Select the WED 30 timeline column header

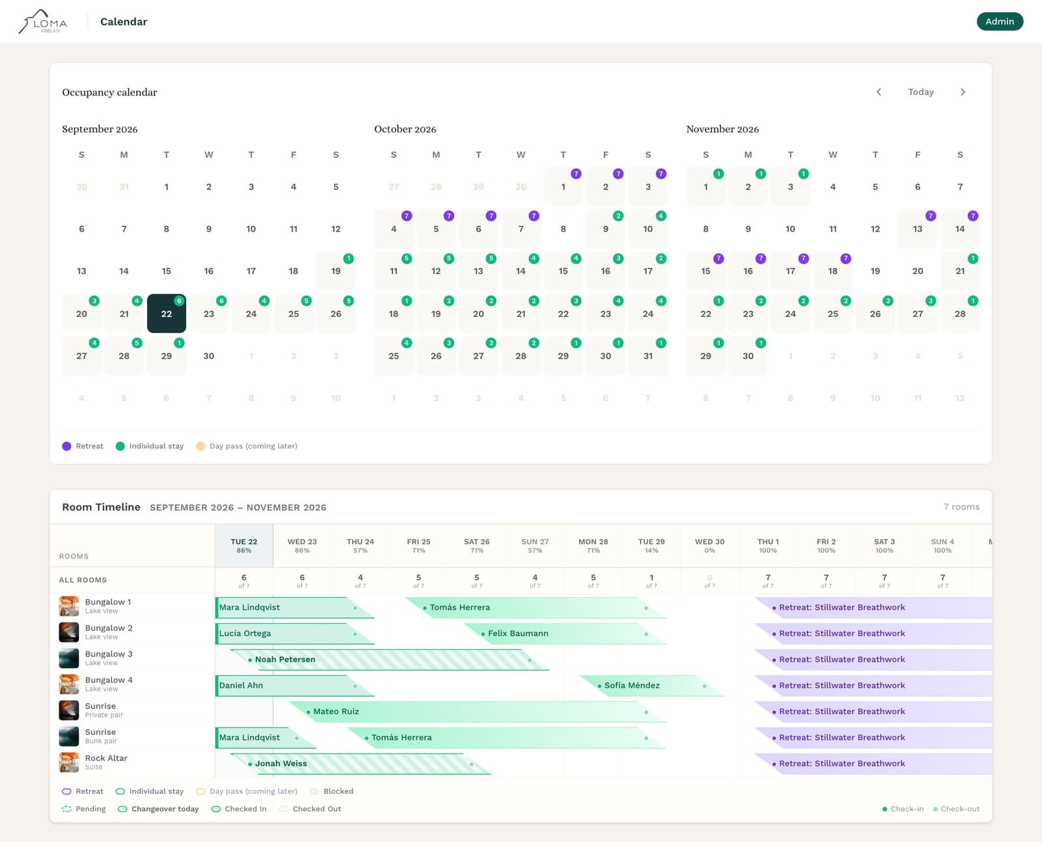coord(710,545)
